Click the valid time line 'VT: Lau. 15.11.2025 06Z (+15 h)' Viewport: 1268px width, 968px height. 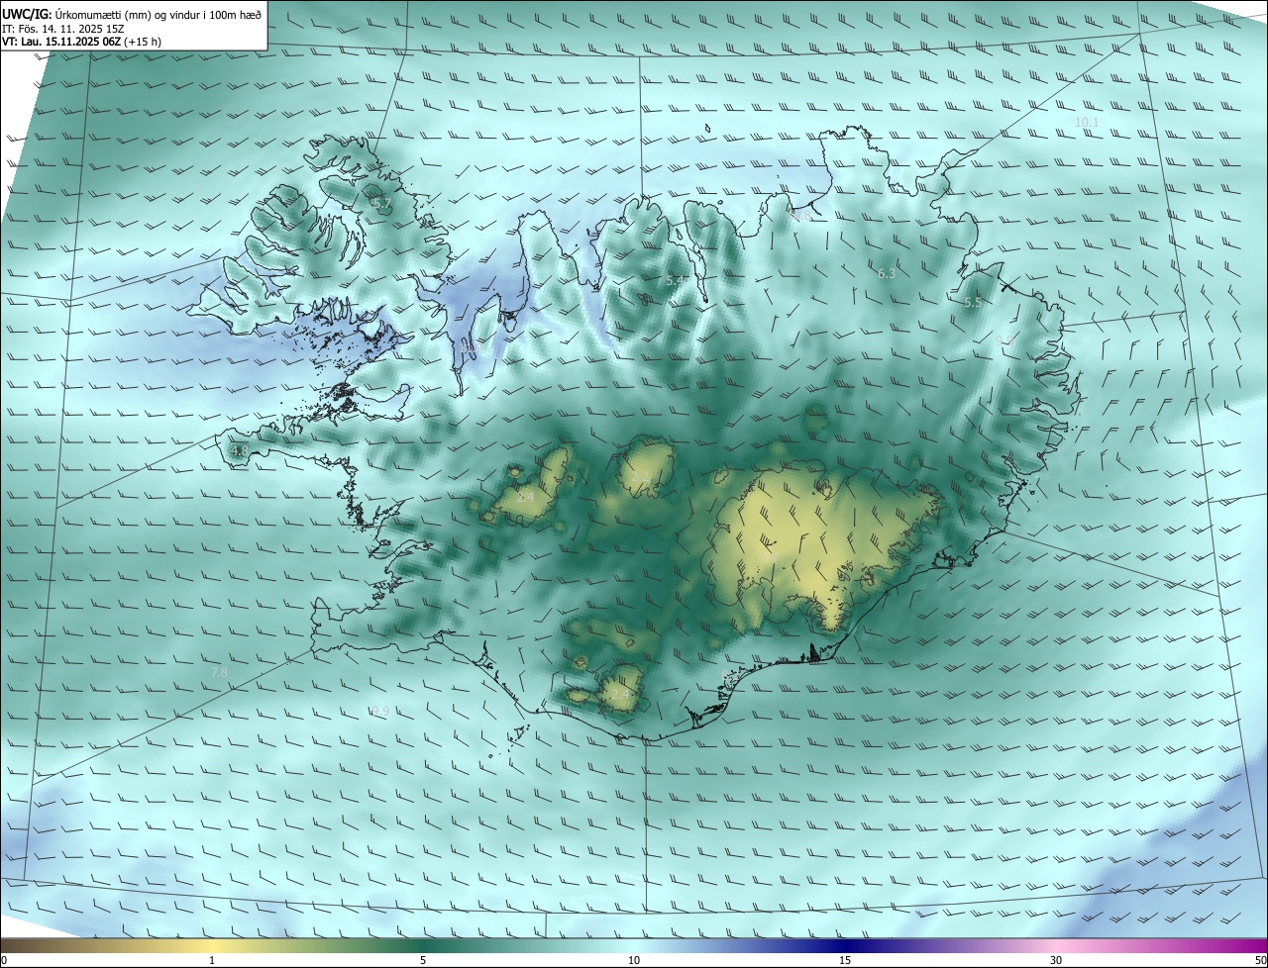(x=81, y=42)
